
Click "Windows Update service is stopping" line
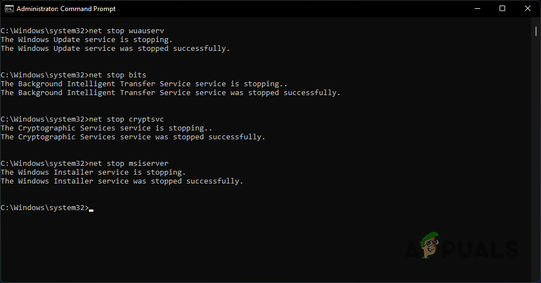point(87,40)
